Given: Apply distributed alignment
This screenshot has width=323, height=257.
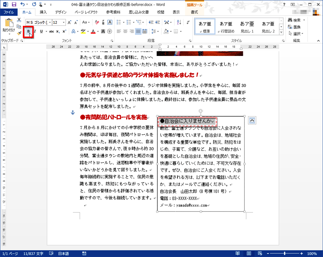Looking at the screenshot, I should point(145,31).
